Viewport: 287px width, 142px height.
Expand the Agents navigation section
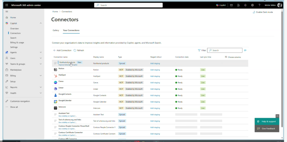coord(41,52)
